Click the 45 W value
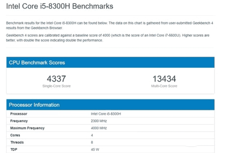The width and height of the screenshot is (230, 153). (95, 149)
